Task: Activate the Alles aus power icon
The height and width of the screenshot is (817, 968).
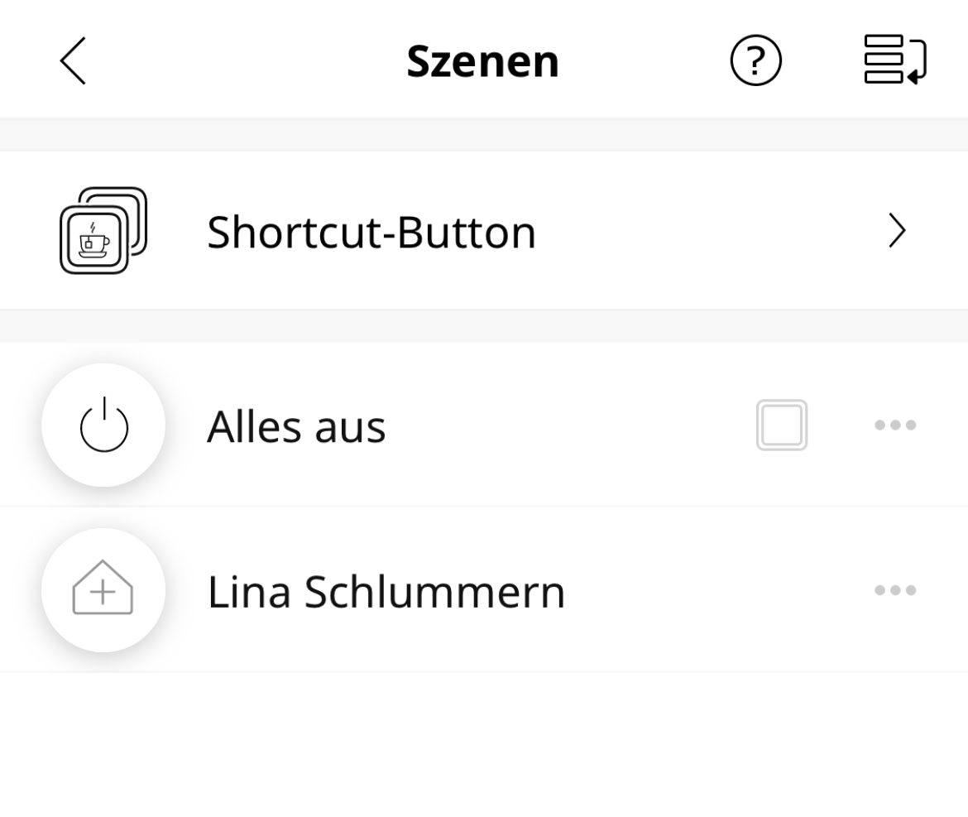Action: click(103, 425)
